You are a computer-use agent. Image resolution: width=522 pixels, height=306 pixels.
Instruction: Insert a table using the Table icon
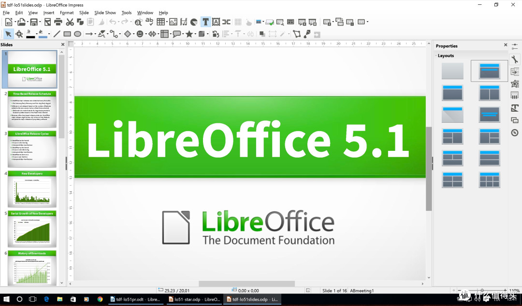[x=161, y=22]
